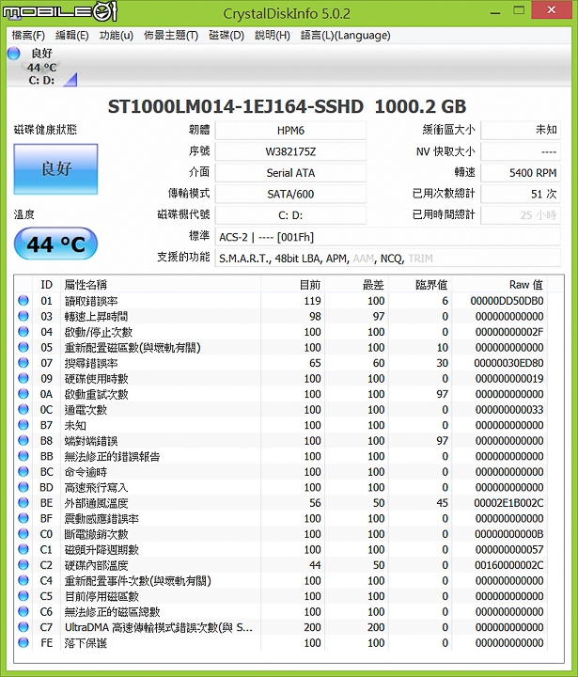Click the ID column header
Image resolution: width=578 pixels, height=677 pixels.
pyautogui.click(x=46, y=285)
